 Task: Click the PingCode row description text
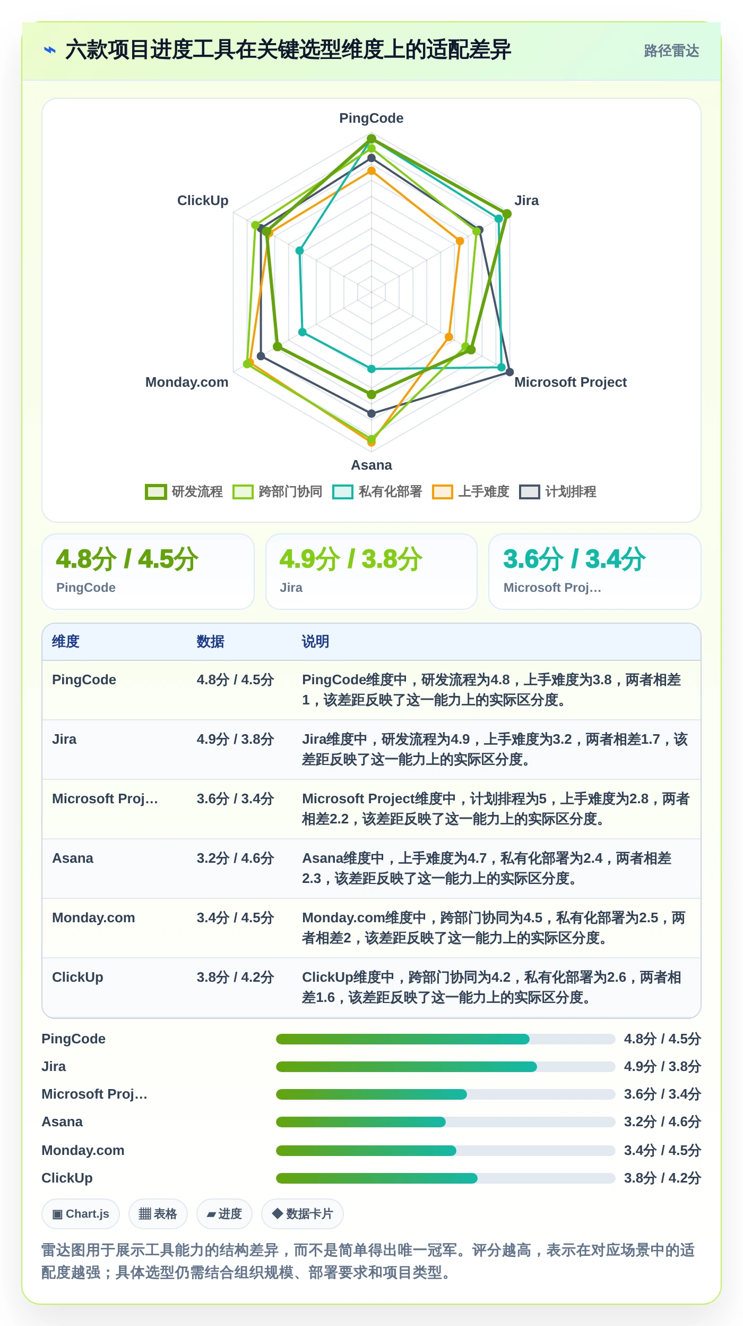tap(492, 690)
